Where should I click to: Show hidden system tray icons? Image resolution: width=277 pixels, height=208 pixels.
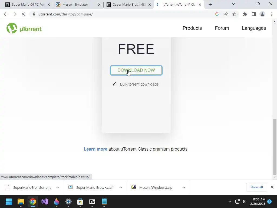[230, 201]
